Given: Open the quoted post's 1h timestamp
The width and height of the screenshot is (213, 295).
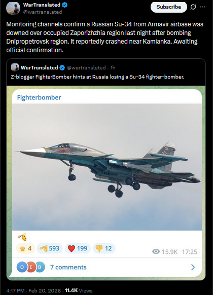Looking at the screenshot, I should point(113,68).
